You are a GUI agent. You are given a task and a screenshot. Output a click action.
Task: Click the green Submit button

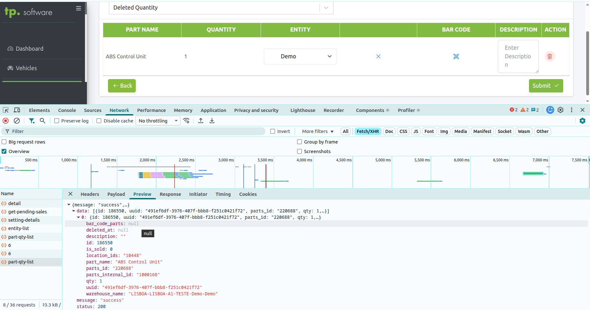[546, 86]
